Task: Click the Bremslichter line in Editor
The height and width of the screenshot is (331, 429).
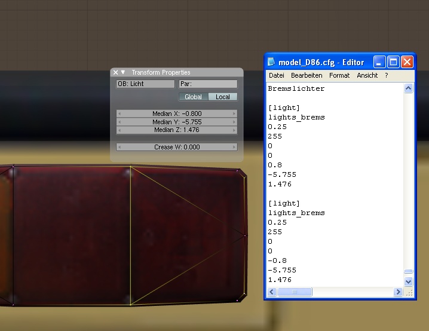Action: click(x=296, y=88)
